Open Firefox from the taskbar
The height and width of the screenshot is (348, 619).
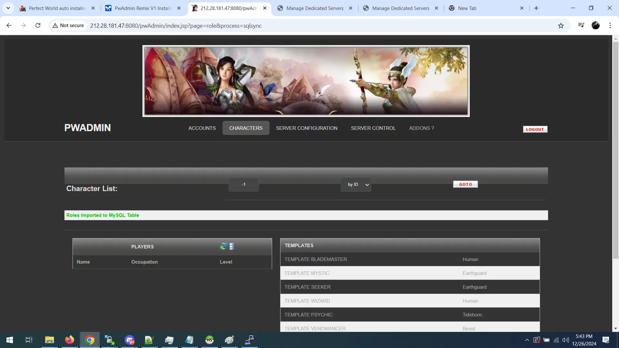click(69, 340)
